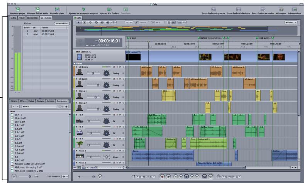Click the horizontal timeline scrollbar
305x183 pixels.
point(186,167)
